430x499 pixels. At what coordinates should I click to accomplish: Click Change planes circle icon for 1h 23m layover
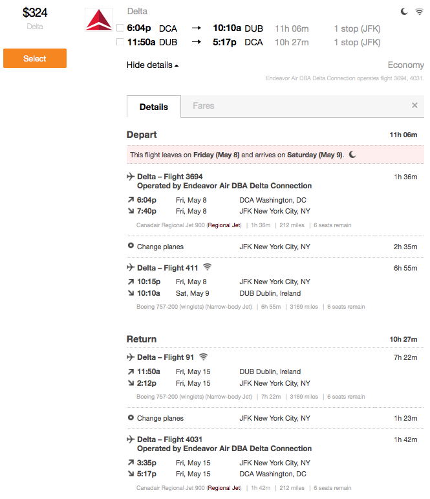tap(131, 417)
